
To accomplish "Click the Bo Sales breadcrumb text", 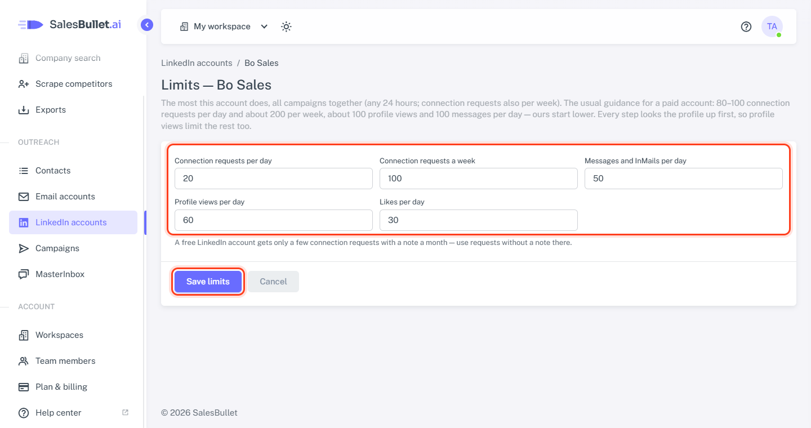I will [261, 63].
